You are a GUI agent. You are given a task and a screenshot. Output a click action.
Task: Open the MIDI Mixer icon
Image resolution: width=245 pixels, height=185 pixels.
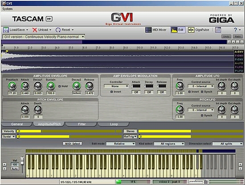point(148,30)
